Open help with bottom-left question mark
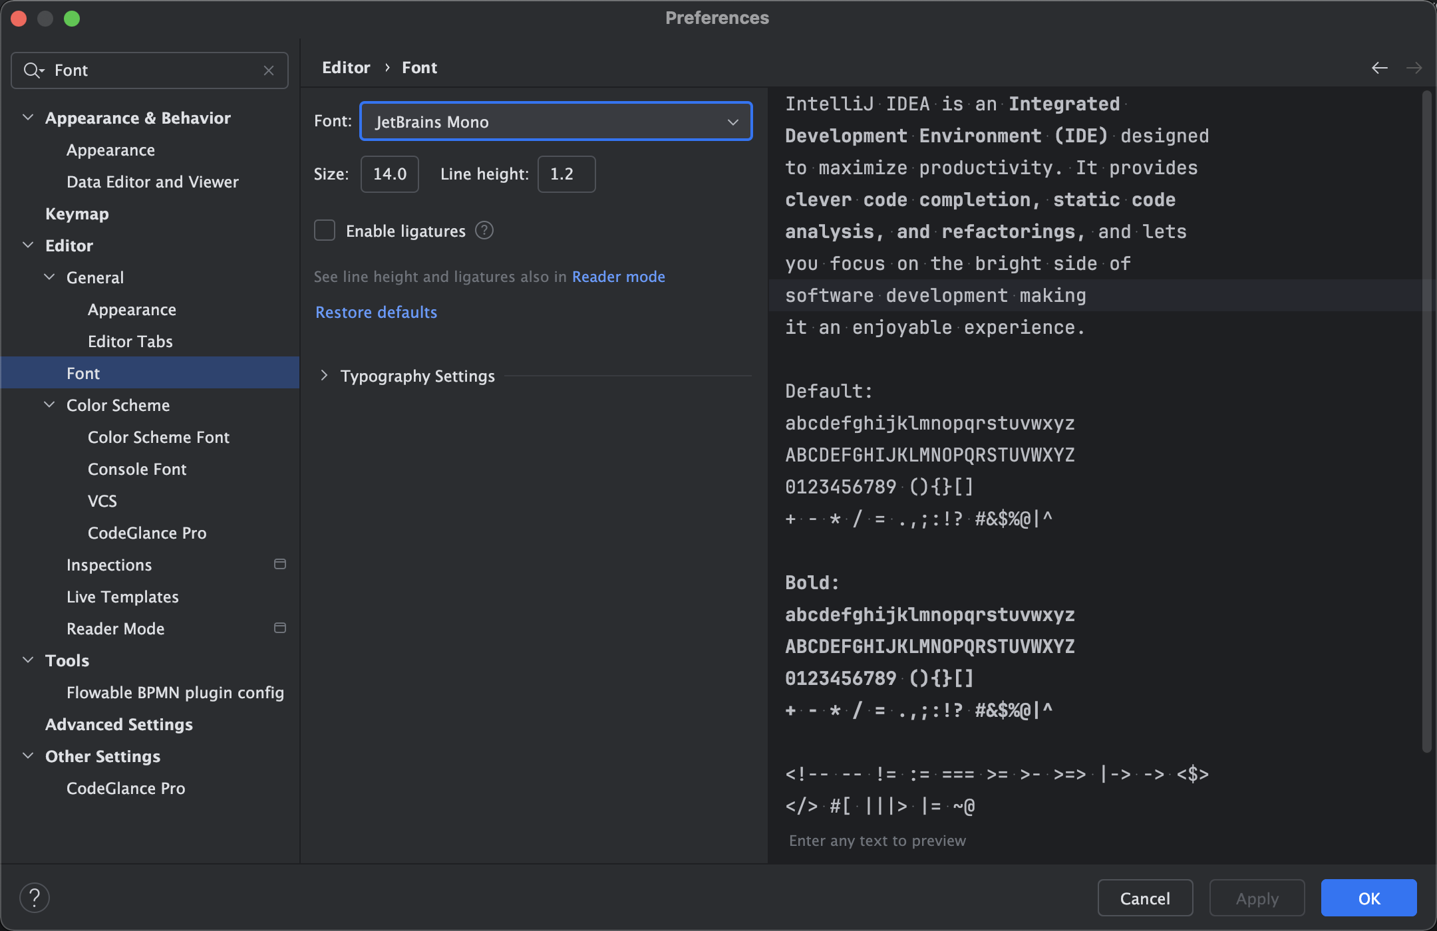 [x=35, y=898]
